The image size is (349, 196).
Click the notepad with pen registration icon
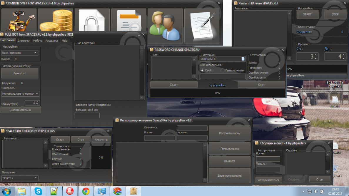click(x=201, y=25)
